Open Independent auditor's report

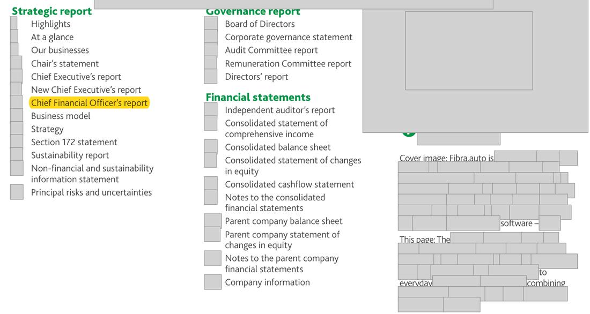[280, 110]
